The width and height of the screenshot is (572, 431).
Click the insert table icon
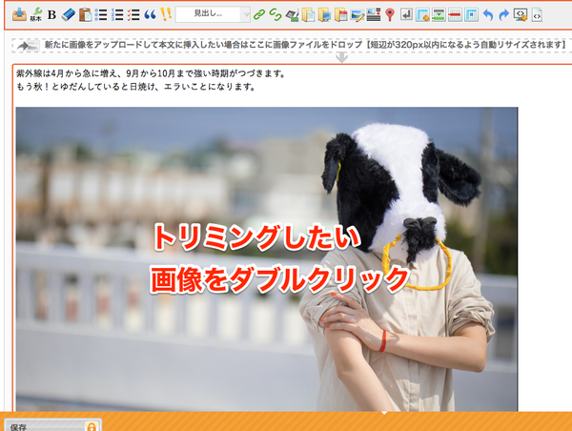pos(422,15)
